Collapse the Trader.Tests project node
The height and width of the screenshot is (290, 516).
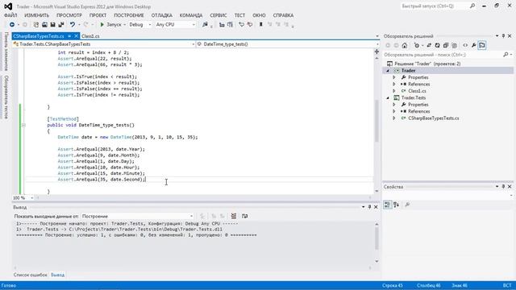tap(388, 97)
